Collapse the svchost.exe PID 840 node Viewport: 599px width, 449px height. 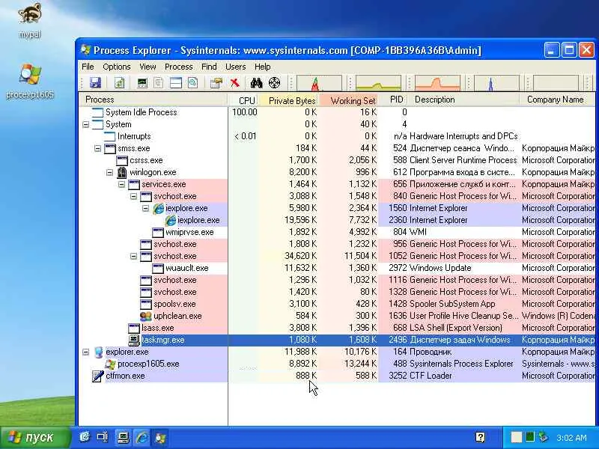point(133,196)
